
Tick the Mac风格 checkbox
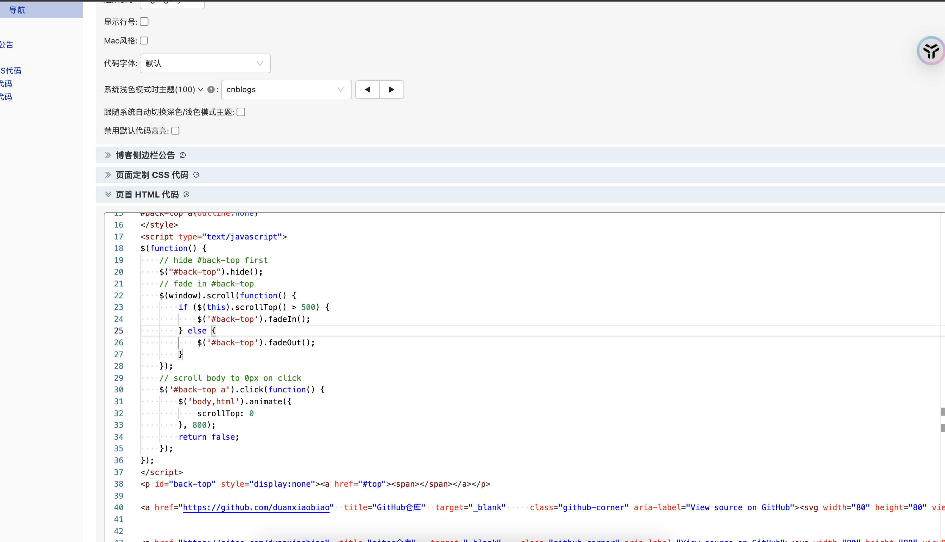[x=144, y=40]
